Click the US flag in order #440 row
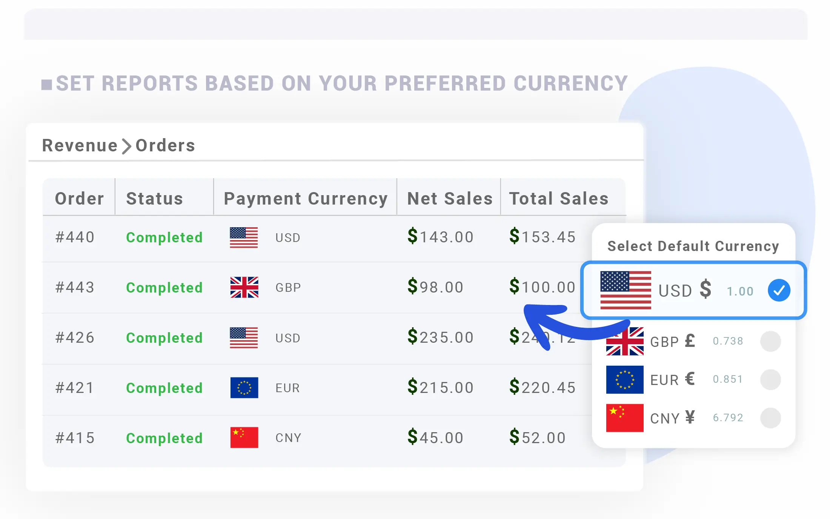The width and height of the screenshot is (830, 519). click(x=244, y=237)
